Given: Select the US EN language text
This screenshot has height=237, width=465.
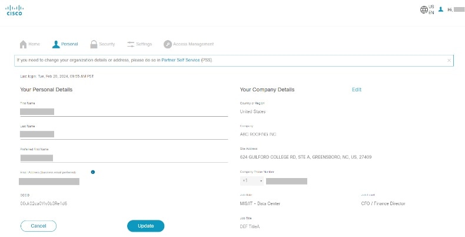Looking at the screenshot, I should pyautogui.click(x=431, y=9).
